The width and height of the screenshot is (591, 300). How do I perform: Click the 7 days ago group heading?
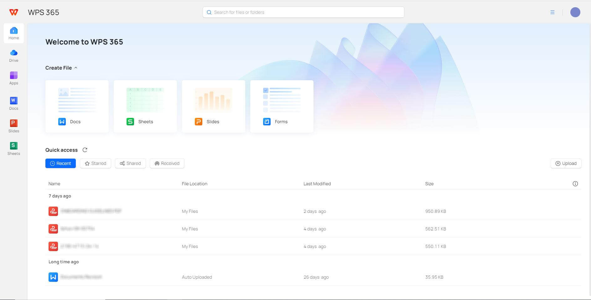pyautogui.click(x=60, y=196)
